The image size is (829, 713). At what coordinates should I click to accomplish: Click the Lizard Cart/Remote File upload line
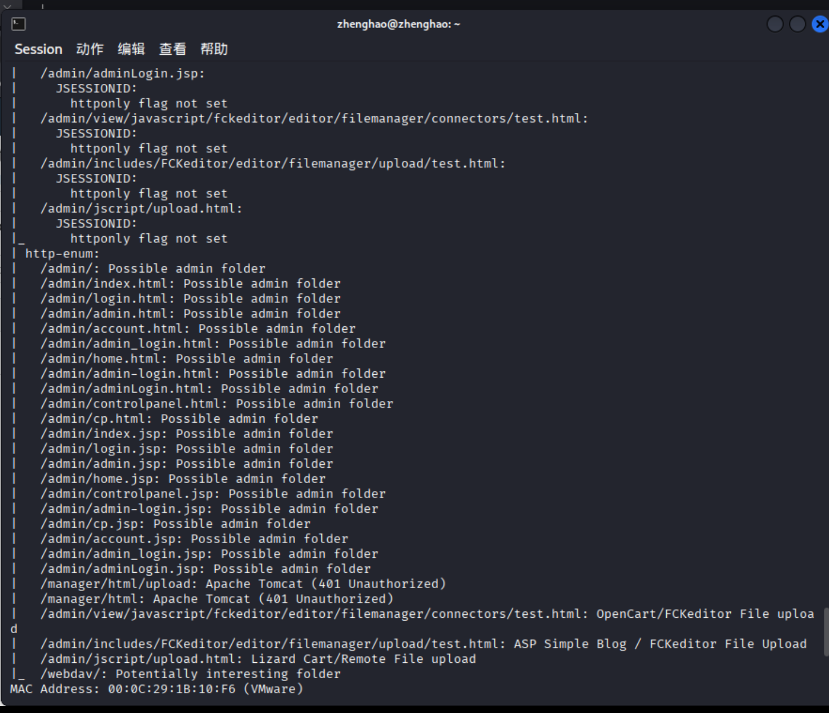click(x=258, y=659)
